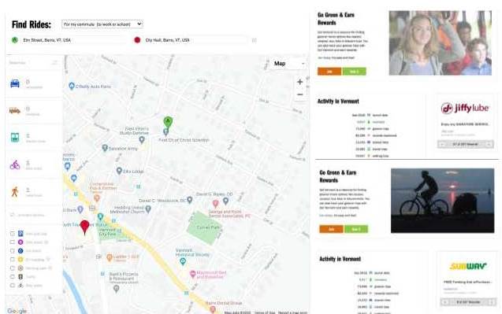Click the green A origin map marker

[168, 122]
